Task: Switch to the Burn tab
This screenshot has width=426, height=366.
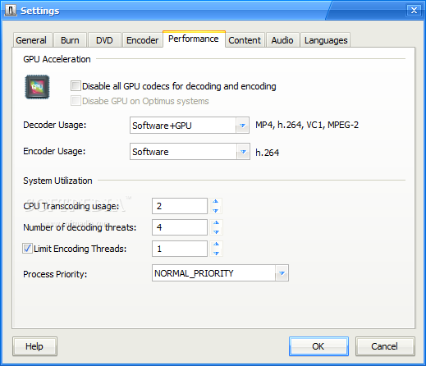Action: [70, 40]
